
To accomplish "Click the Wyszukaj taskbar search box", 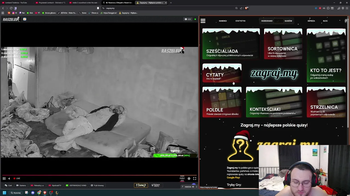I will pyautogui.click(x=16, y=193).
